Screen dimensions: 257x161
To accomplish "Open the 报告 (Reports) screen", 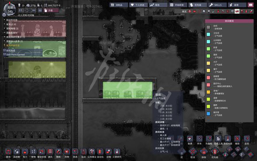I will (x=158, y=5).
